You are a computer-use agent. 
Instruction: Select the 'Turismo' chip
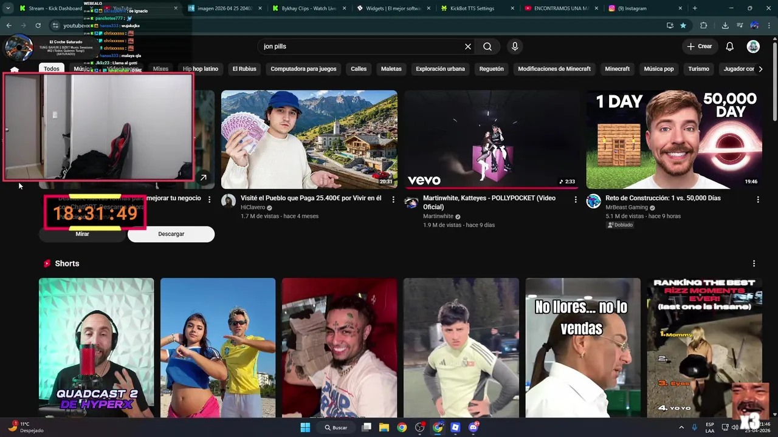[699, 69]
